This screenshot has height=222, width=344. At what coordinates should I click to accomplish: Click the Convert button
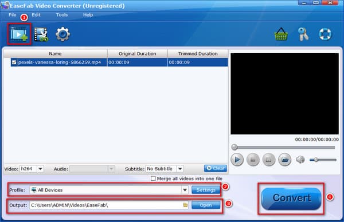[x=291, y=198]
